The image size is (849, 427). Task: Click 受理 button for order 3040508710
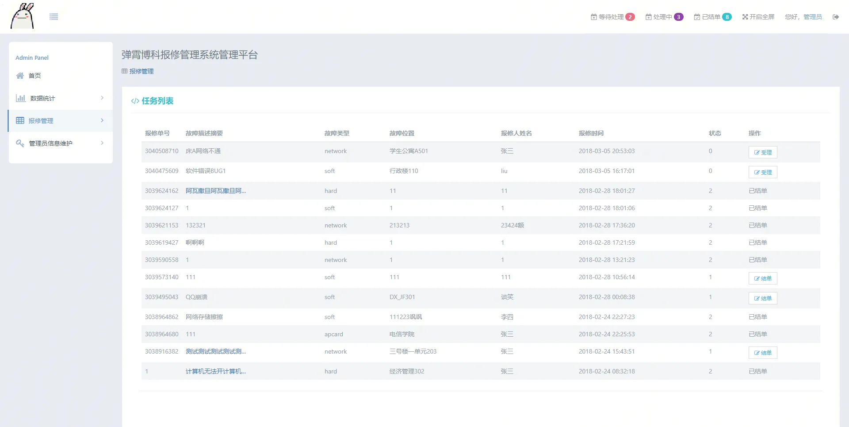pyautogui.click(x=762, y=152)
